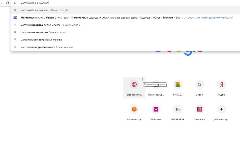Viewport: 240px width, 150px height.
Task: Click the 'БИБОСС' label text
Action: pyautogui.click(x=178, y=95)
